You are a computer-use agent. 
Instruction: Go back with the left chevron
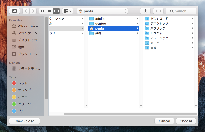click(26, 11)
